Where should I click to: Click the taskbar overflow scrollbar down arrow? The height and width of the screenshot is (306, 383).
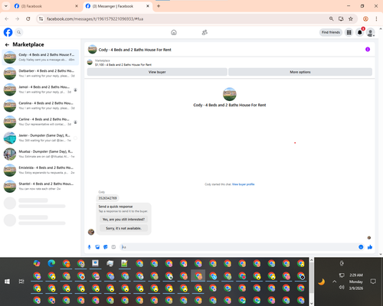coord(311,303)
